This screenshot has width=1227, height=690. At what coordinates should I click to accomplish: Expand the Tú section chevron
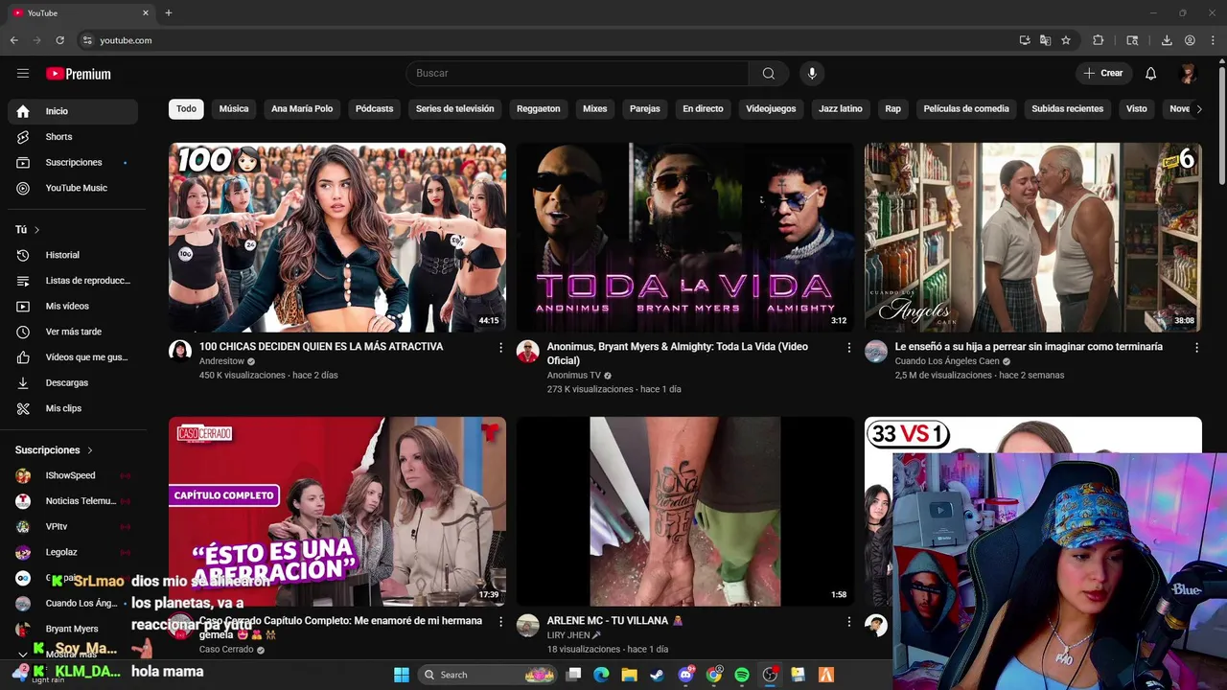click(36, 230)
